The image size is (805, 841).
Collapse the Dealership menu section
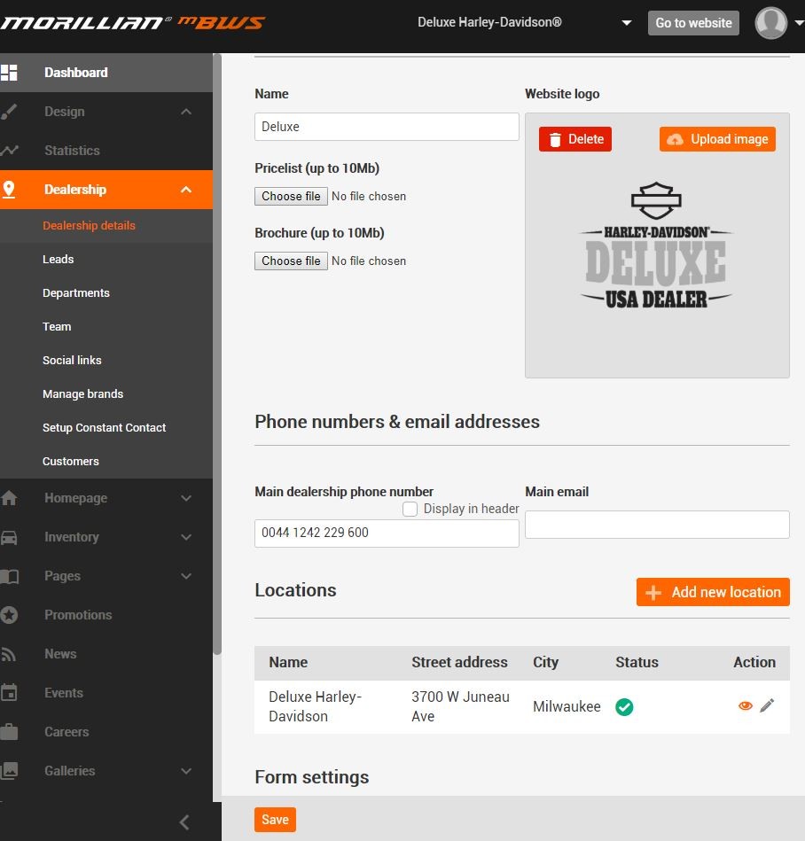click(x=186, y=190)
